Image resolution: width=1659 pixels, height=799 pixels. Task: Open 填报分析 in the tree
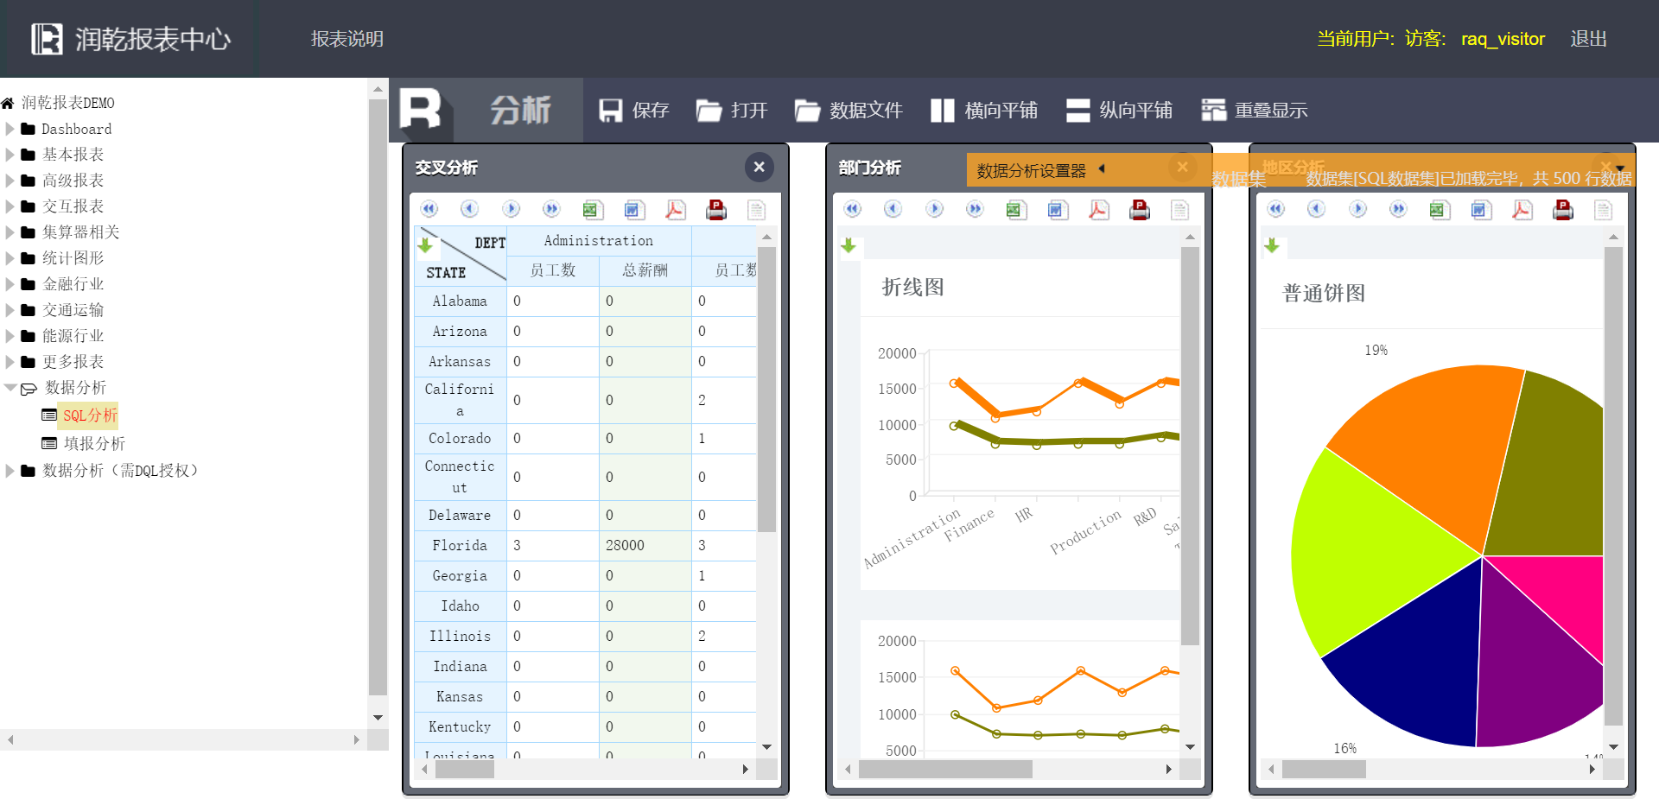94,443
